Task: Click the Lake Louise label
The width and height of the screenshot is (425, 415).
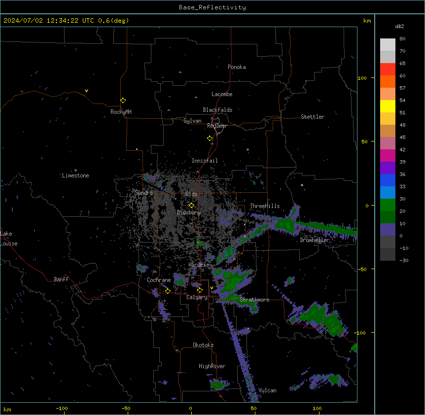Action: point(9,239)
